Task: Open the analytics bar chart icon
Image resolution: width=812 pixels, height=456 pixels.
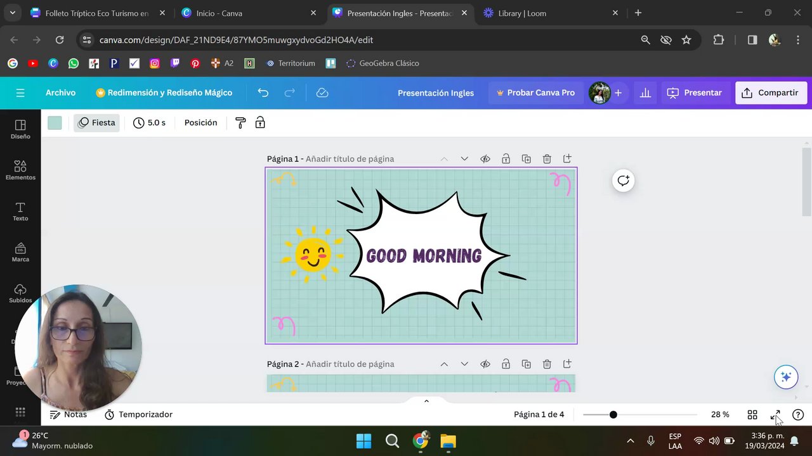Action: 645,93
